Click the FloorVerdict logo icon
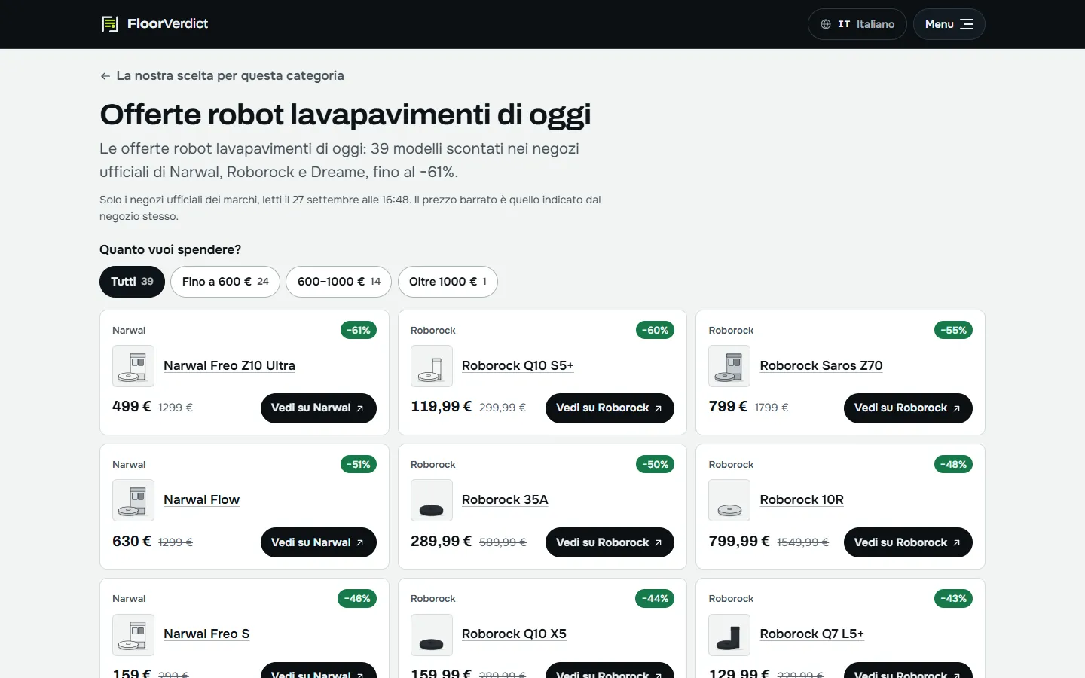Screen dimensions: 1085x678 110,24
